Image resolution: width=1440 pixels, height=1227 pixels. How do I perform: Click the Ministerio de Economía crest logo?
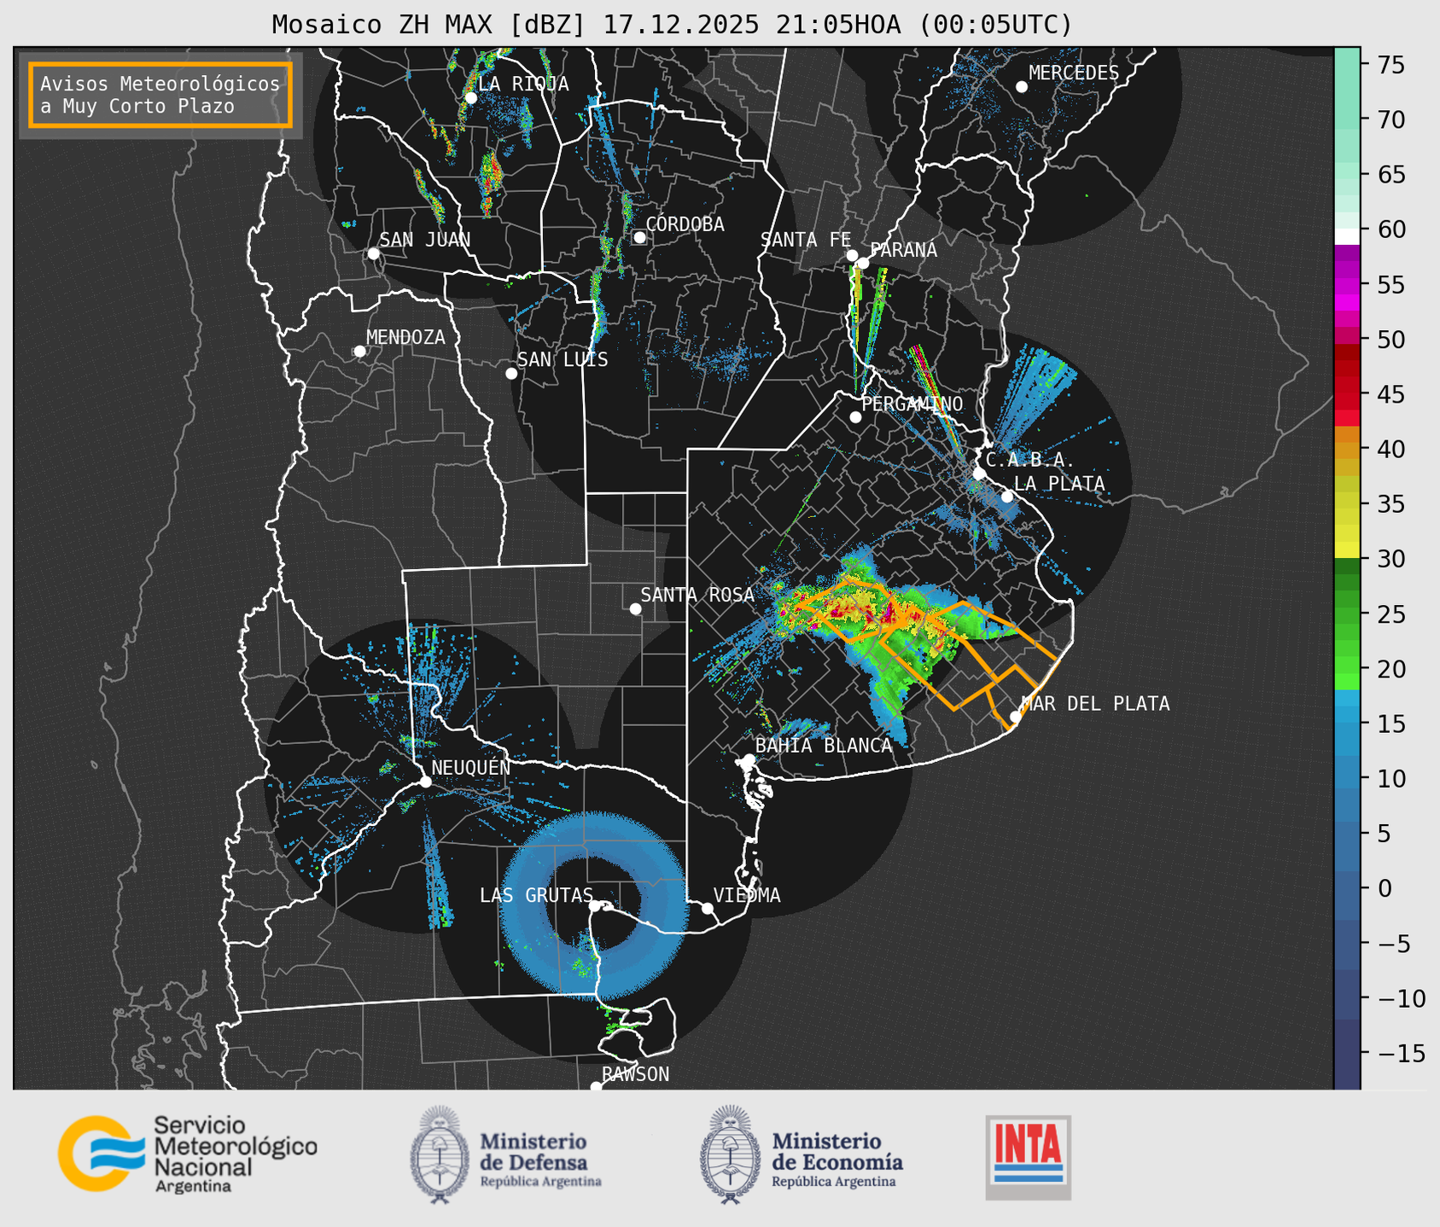click(730, 1154)
